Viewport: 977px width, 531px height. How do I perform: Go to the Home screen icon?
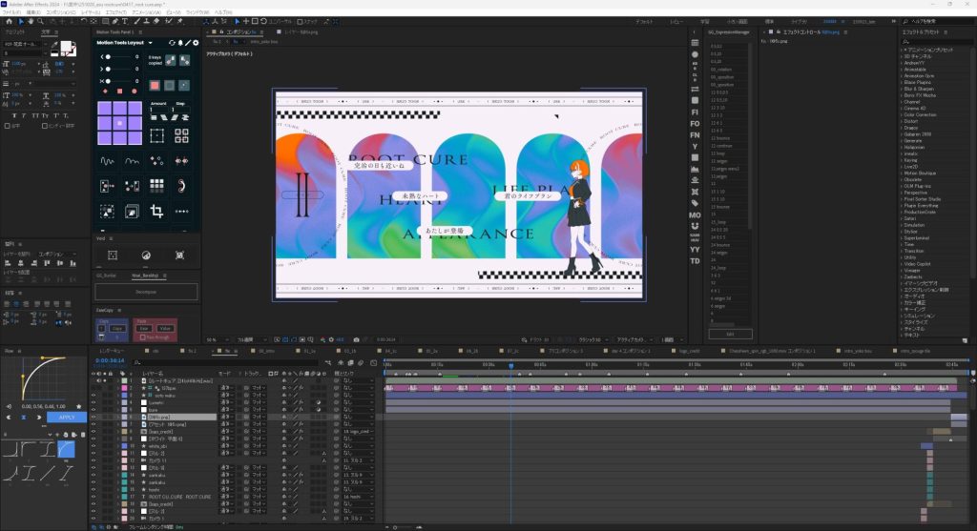[9, 20]
